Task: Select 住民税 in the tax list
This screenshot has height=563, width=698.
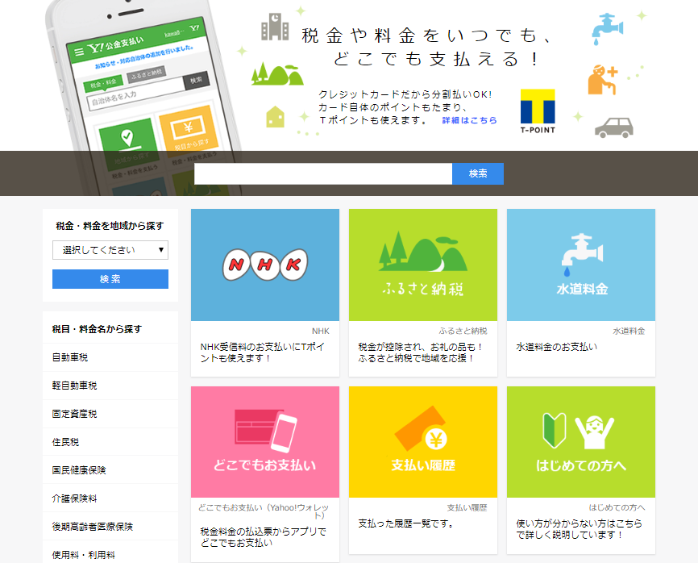Action: [110, 442]
